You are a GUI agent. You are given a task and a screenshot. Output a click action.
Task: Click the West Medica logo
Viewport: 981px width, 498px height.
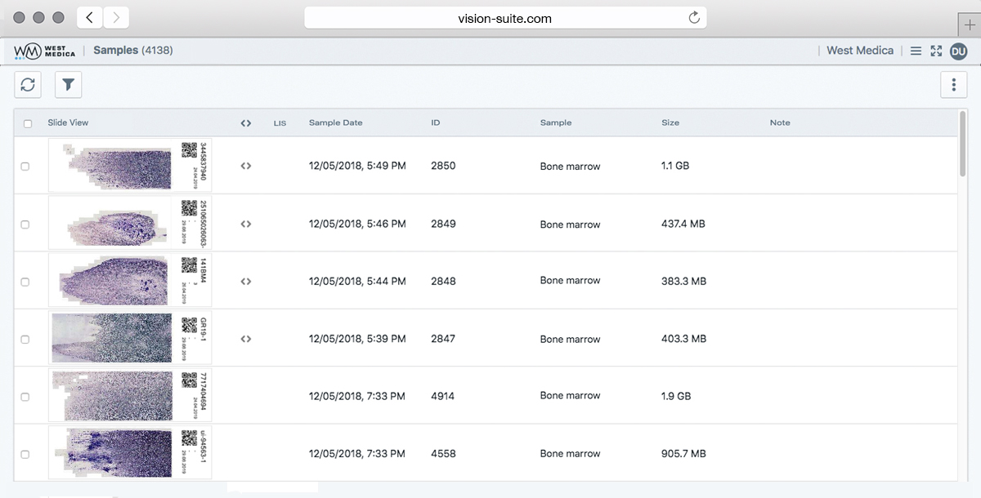point(45,51)
